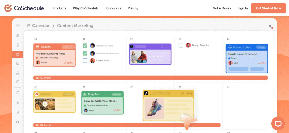Click the 100% progress on Product Landing Page

click(68, 63)
